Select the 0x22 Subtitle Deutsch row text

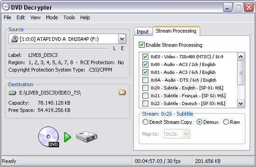pos(188,103)
